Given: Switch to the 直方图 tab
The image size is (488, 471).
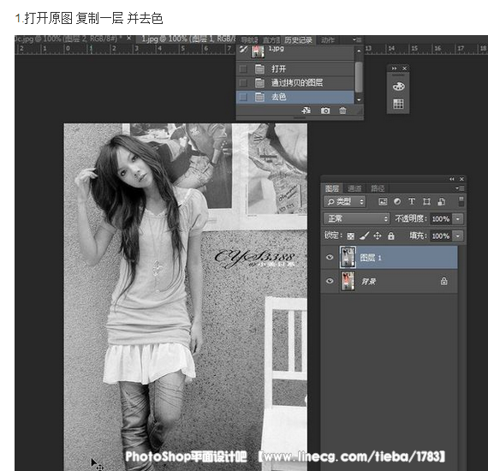Looking at the screenshot, I should (271, 40).
